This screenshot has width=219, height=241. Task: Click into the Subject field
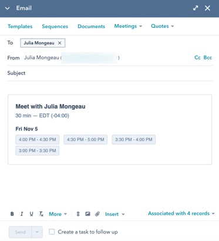click(x=110, y=73)
